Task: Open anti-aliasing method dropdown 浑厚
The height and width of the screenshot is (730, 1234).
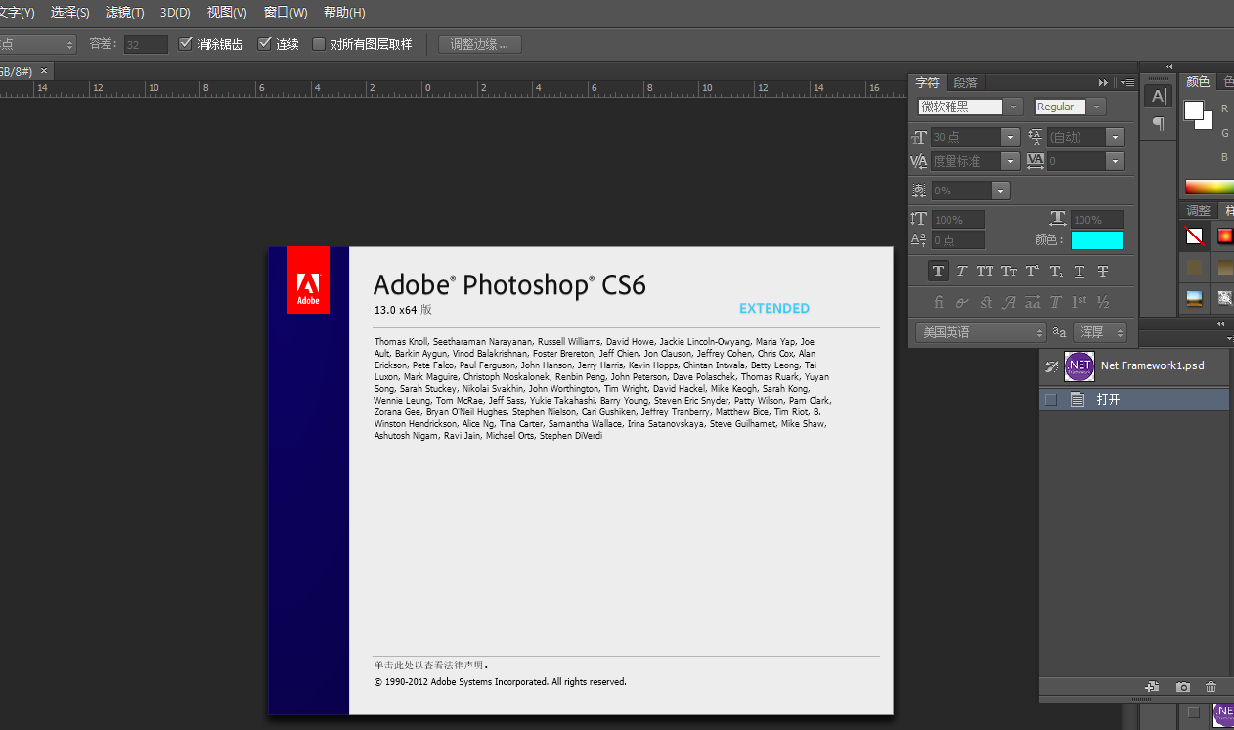Action: pos(1100,332)
